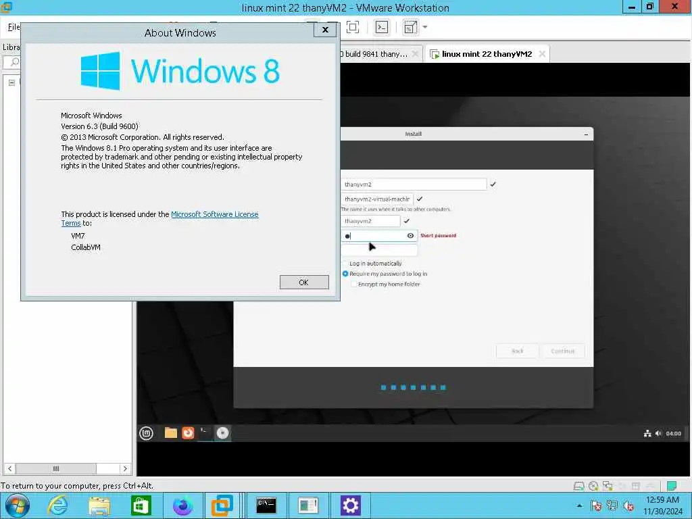Minimize the Linux Mint Install window
Viewport: 692px width, 519px height.
pyautogui.click(x=586, y=134)
